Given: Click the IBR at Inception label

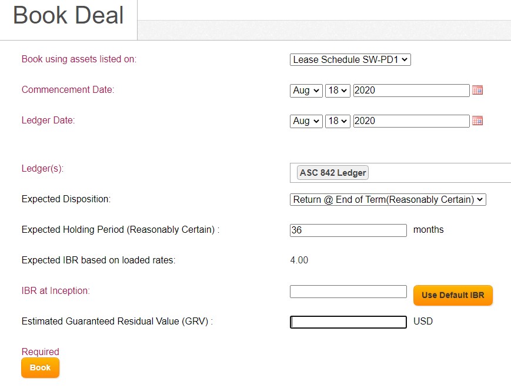Looking at the screenshot, I should (55, 290).
